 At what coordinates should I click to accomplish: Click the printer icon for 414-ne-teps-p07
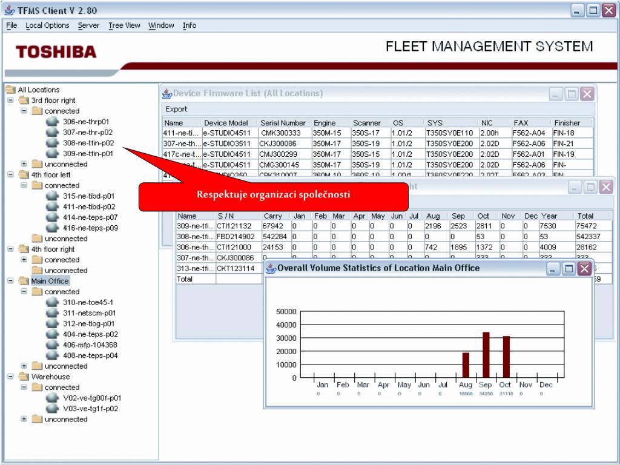(x=52, y=217)
